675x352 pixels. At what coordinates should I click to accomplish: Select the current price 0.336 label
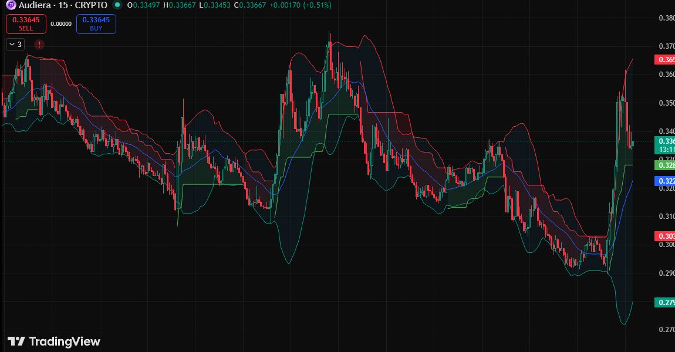[664, 141]
